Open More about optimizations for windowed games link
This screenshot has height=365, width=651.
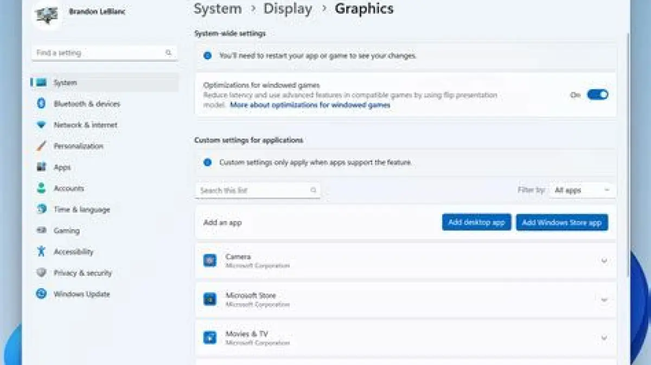pos(310,105)
